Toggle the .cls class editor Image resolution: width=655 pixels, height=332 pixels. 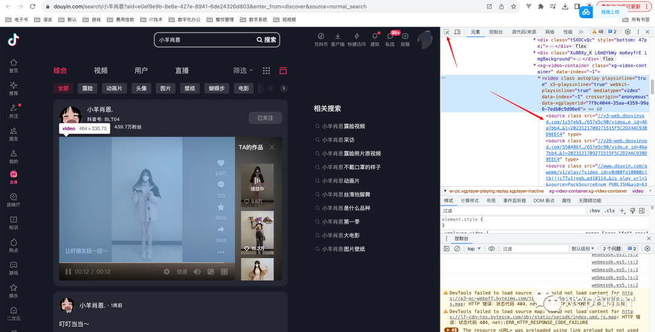(x=610, y=211)
